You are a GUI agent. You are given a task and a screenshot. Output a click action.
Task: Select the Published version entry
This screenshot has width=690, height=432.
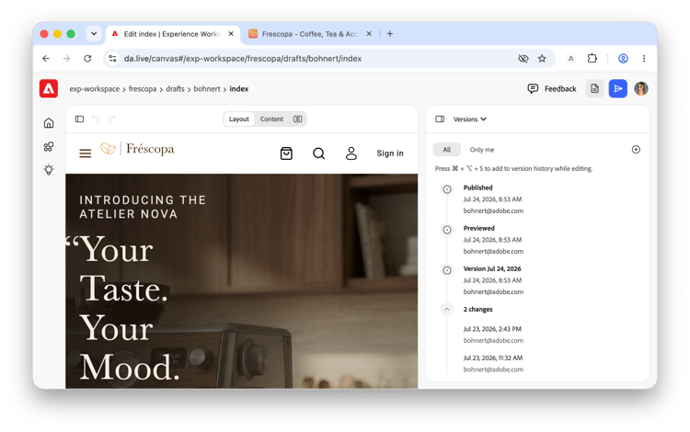[493, 199]
